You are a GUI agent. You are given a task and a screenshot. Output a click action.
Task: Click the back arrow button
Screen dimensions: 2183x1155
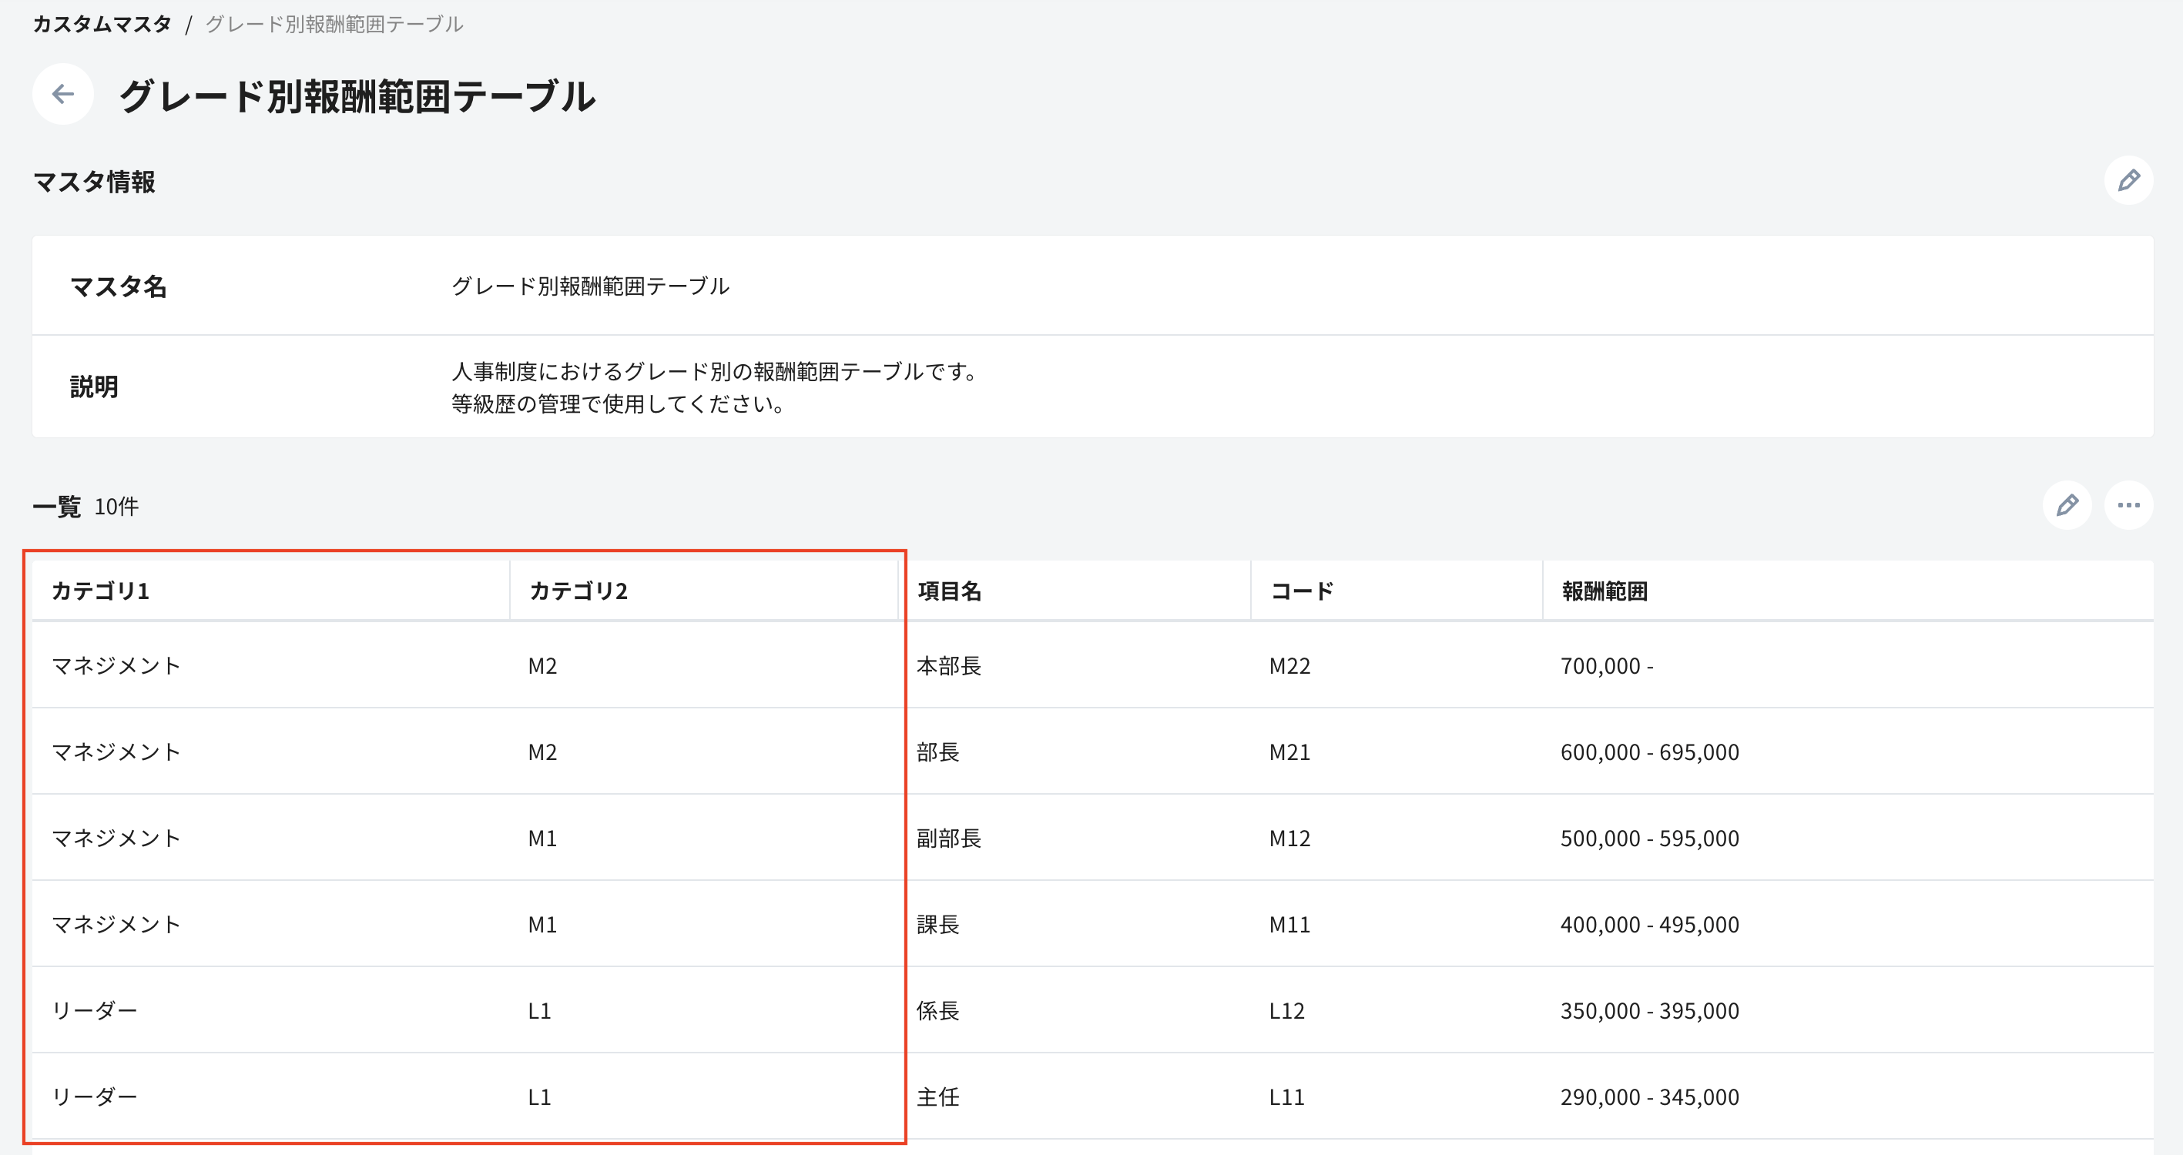click(62, 94)
